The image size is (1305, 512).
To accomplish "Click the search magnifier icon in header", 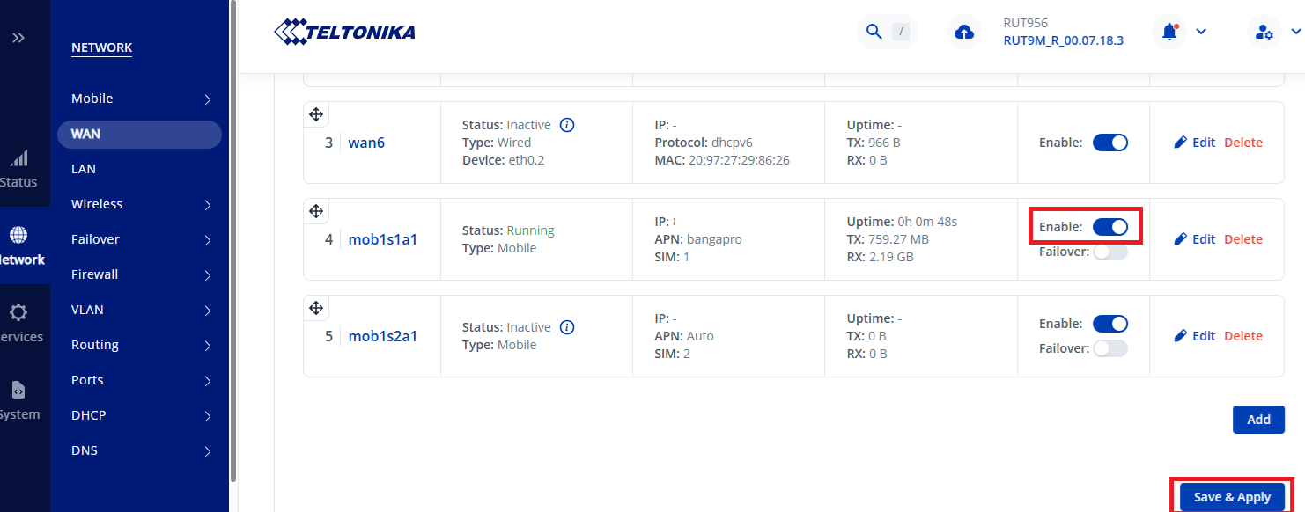I will click(x=874, y=32).
